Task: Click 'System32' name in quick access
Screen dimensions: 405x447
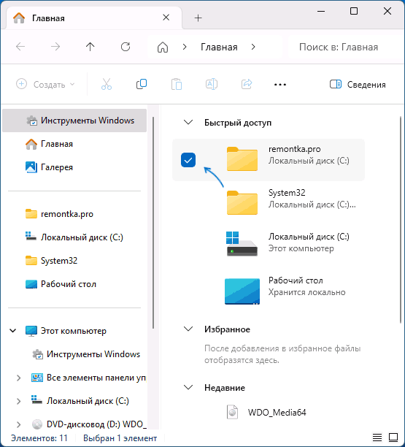Action: point(287,193)
